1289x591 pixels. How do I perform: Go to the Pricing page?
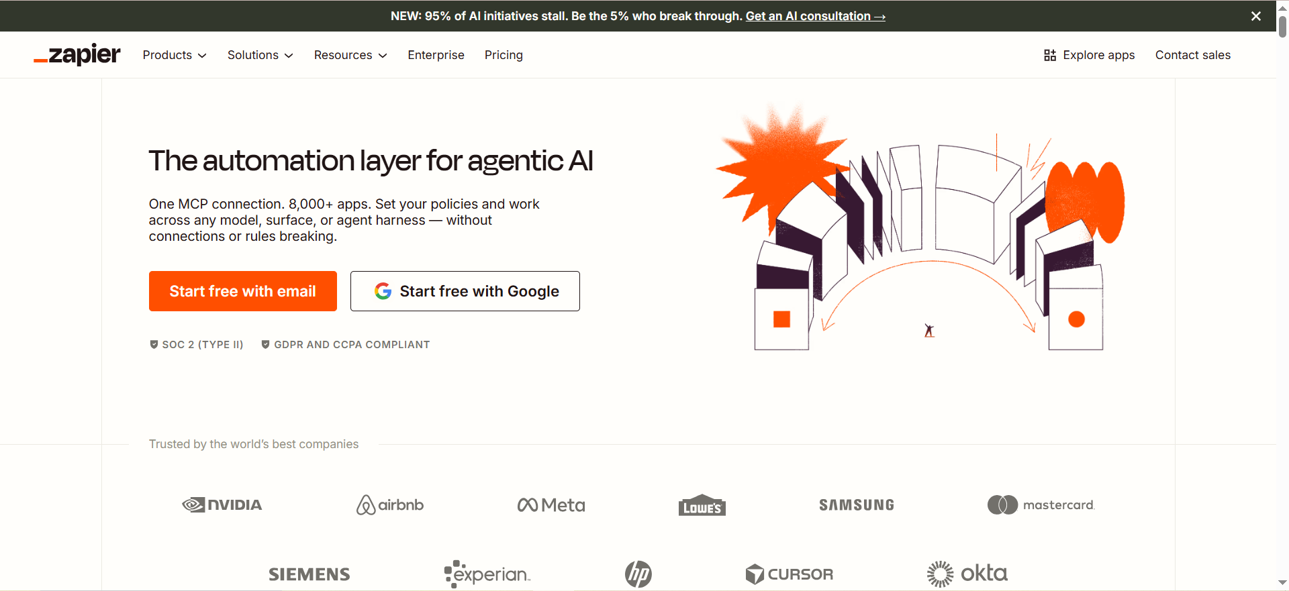click(x=504, y=55)
